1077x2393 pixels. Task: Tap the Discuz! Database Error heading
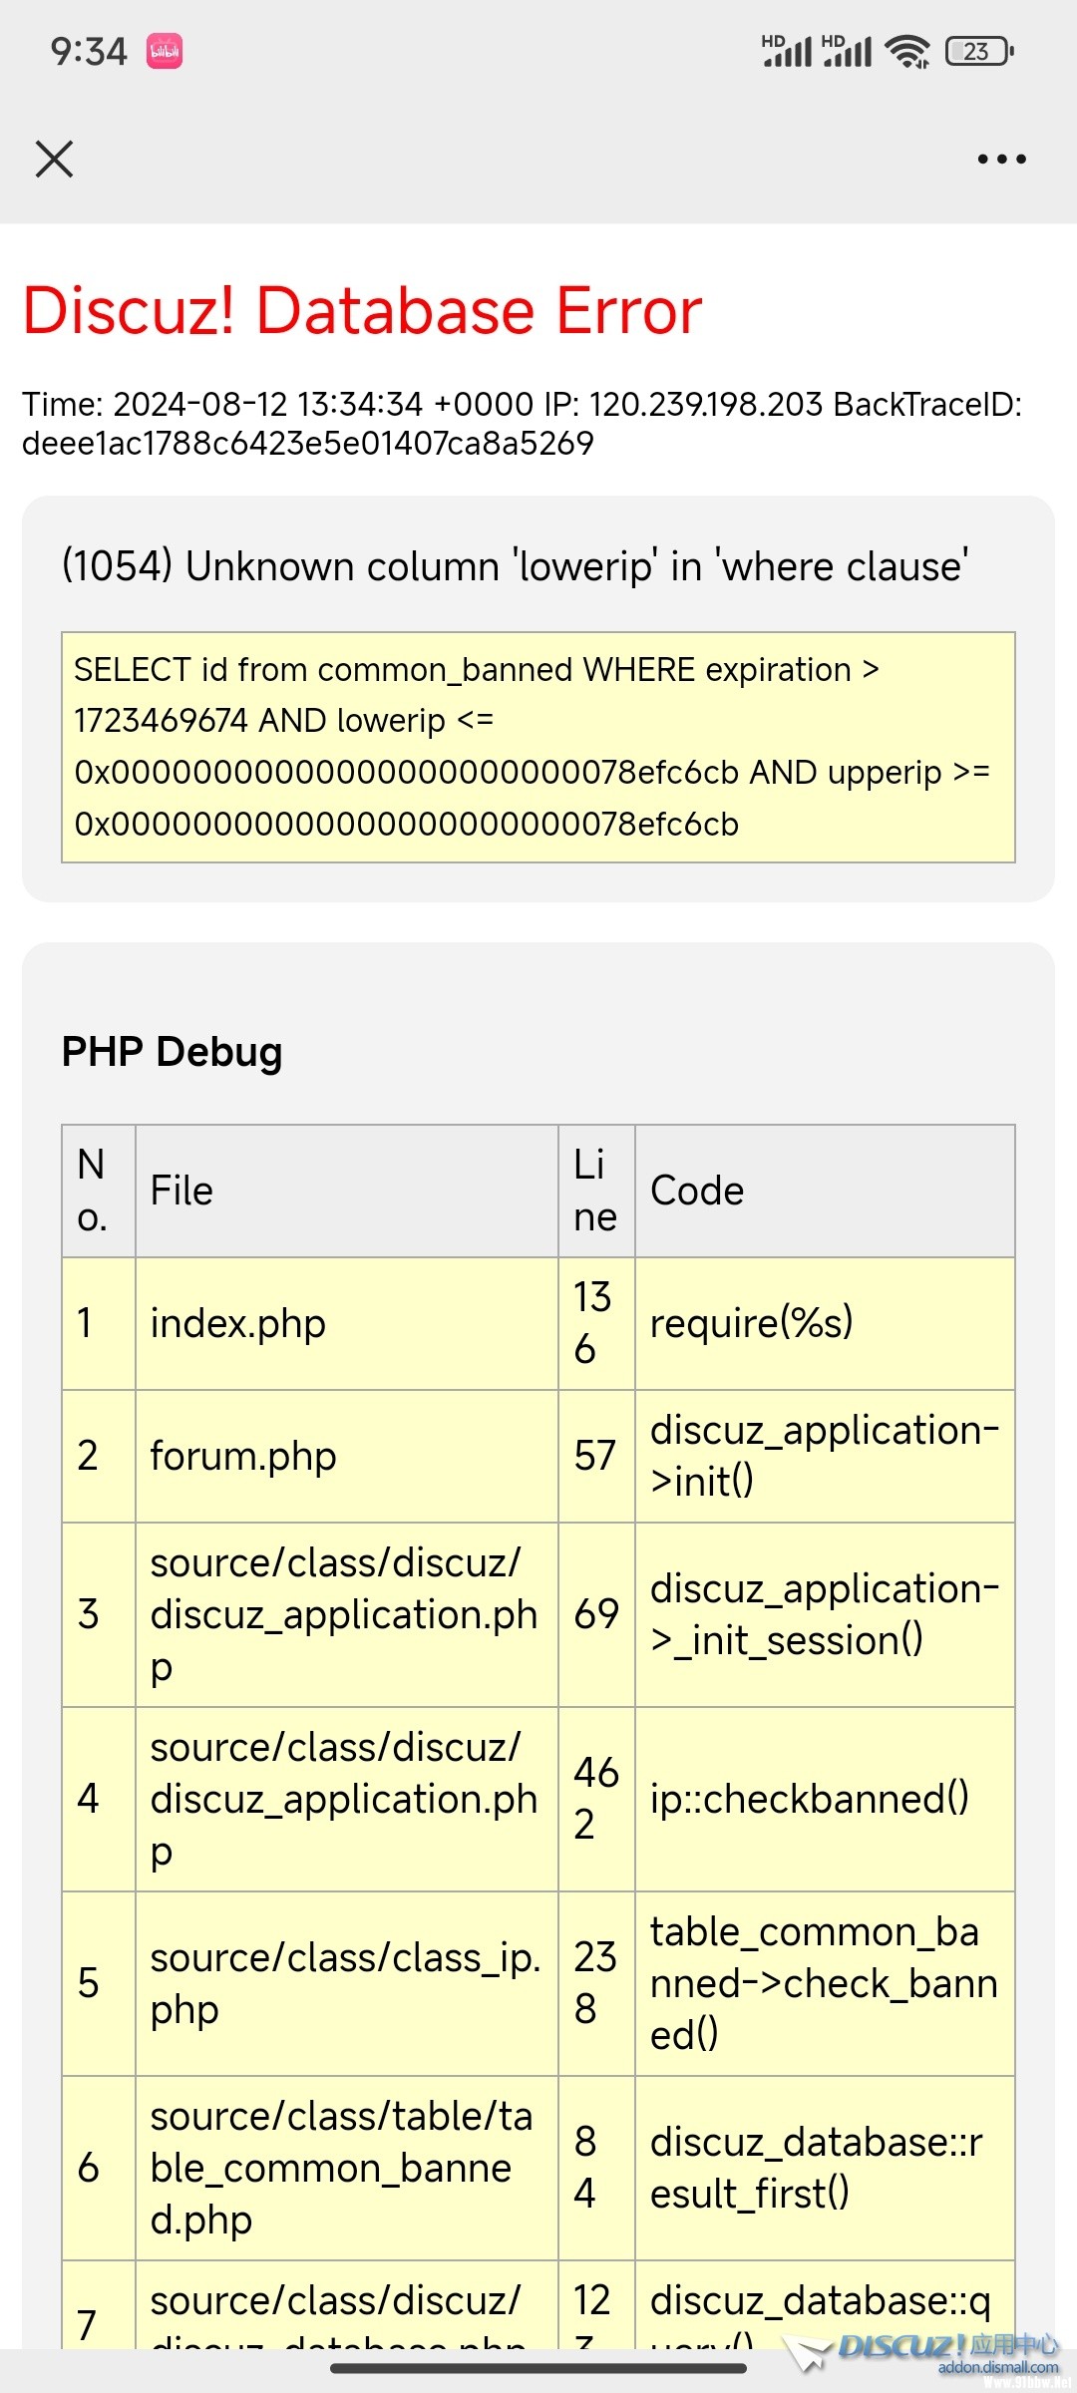pos(363,310)
